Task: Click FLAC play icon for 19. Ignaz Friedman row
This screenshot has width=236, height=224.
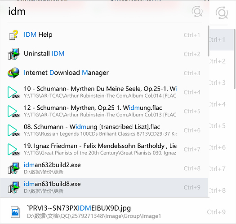Action: click(13, 149)
